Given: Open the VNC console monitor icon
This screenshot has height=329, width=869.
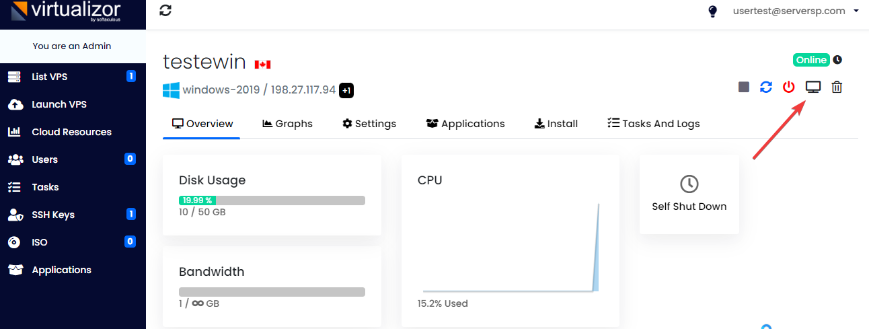Looking at the screenshot, I should coord(813,87).
